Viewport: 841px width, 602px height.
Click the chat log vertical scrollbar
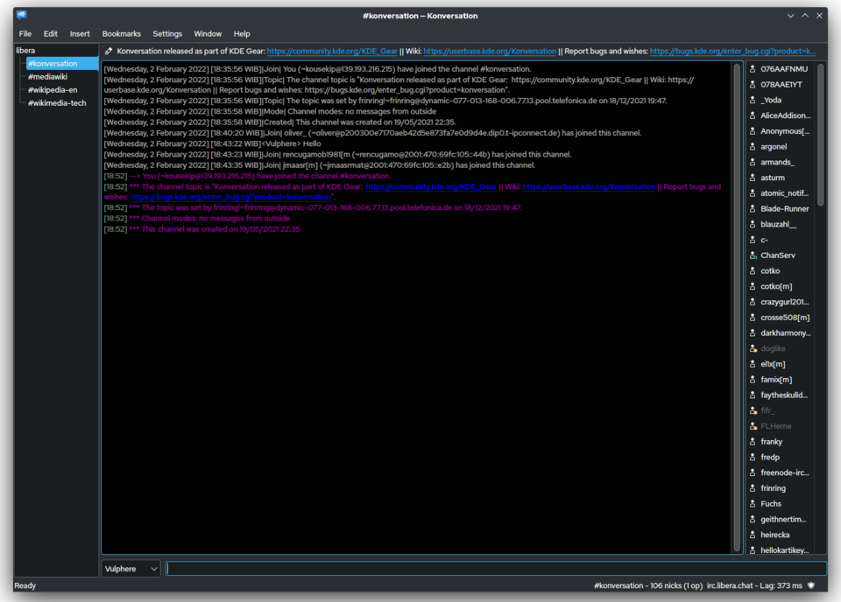pyautogui.click(x=738, y=306)
